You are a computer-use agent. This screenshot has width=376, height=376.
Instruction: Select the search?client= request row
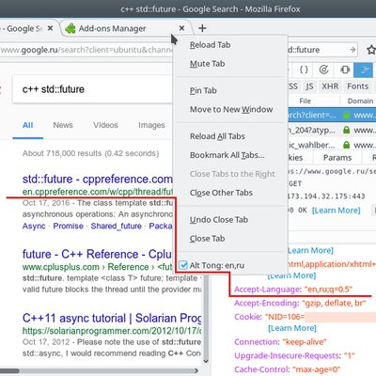332,115
